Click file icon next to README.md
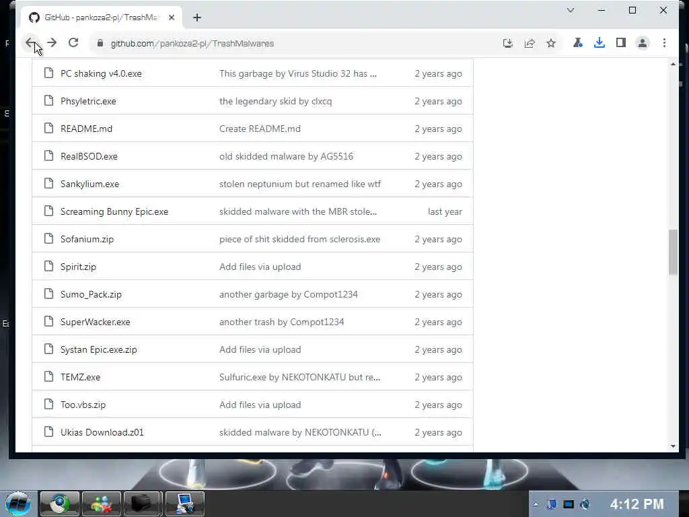The height and width of the screenshot is (517, 689). click(x=48, y=128)
